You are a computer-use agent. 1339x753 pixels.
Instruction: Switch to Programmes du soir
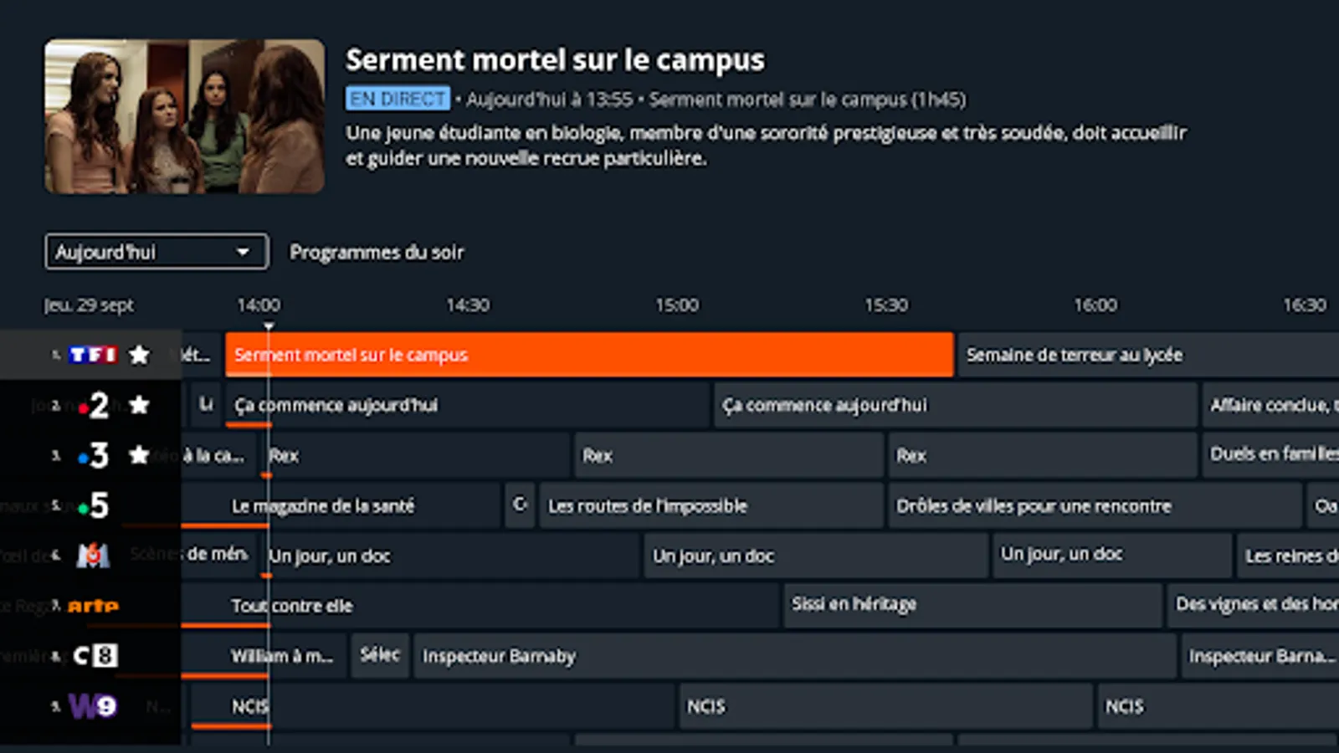(x=377, y=252)
